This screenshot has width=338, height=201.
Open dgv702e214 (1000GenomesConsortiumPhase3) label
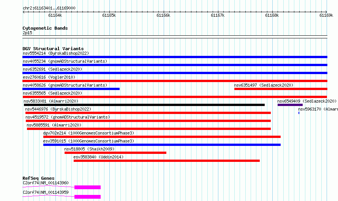click(x=88, y=133)
